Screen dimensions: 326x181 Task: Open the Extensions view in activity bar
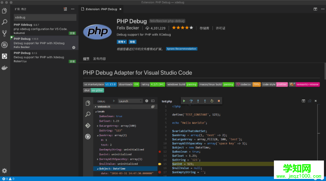tap(5, 56)
